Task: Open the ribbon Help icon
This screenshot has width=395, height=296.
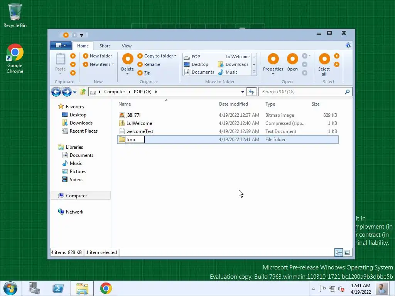Action: (x=348, y=45)
